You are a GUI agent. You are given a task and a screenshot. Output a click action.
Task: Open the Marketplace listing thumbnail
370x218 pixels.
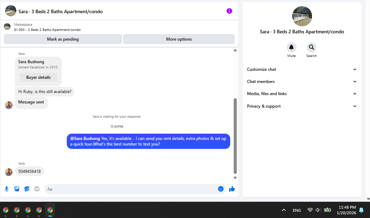[x=7, y=27]
